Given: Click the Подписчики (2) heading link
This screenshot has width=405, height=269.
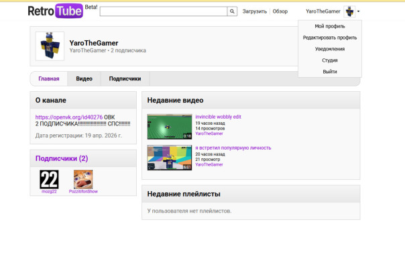Looking at the screenshot, I should point(62,158).
